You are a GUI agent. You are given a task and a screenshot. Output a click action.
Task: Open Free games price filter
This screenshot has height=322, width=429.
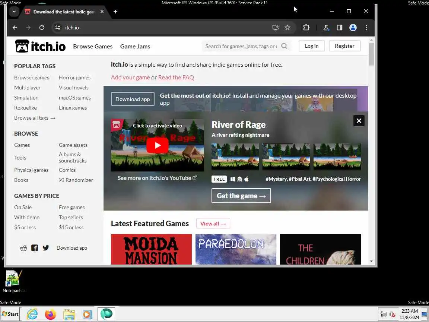pyautogui.click(x=71, y=207)
